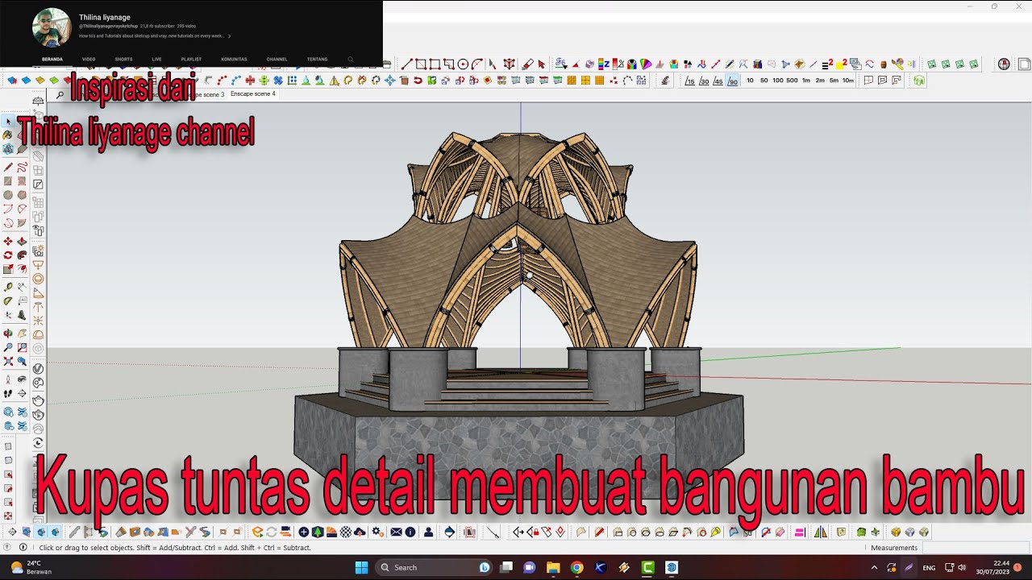Open KOMUNITAS tab on YouTube channel
Screen dimensions: 1032x580
pyautogui.click(x=234, y=59)
